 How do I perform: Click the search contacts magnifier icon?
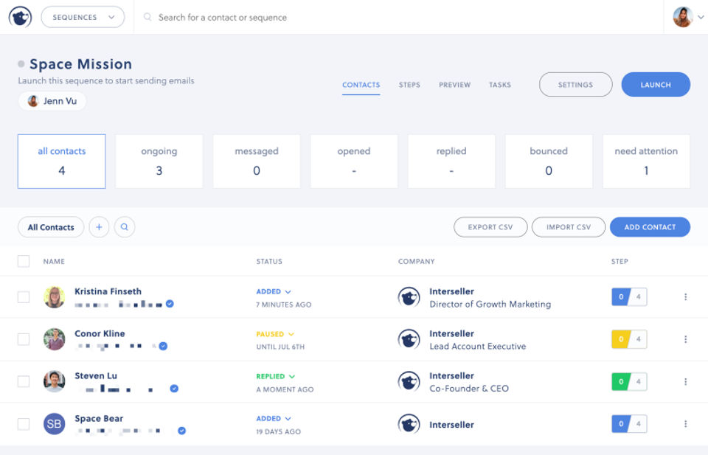125,227
